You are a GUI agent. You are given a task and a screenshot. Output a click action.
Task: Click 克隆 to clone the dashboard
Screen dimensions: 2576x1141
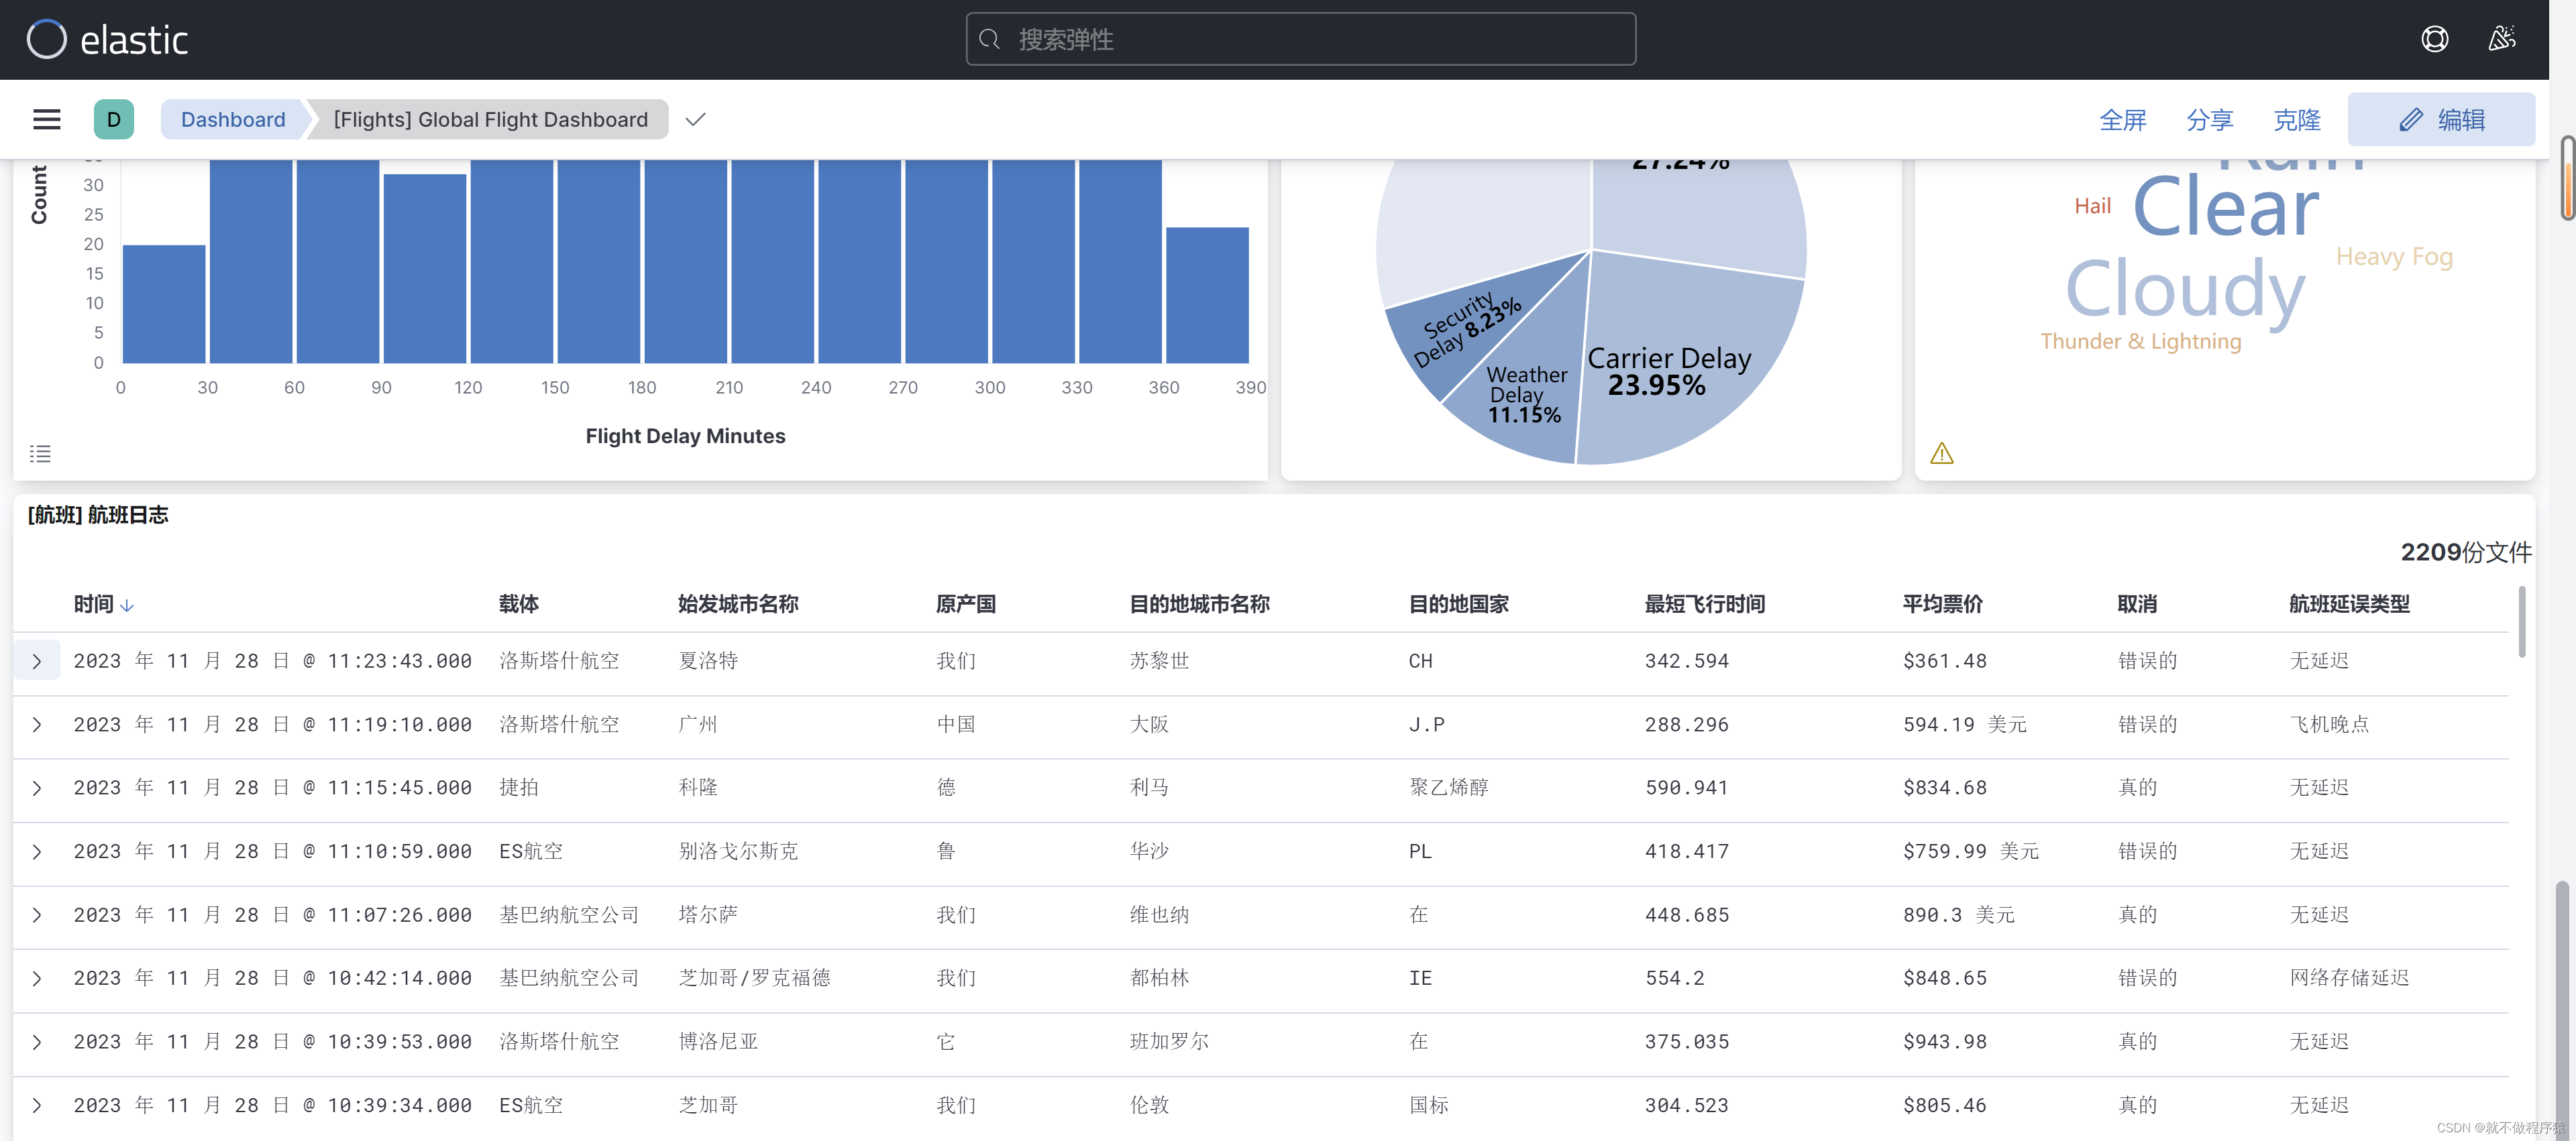pyautogui.click(x=2296, y=120)
